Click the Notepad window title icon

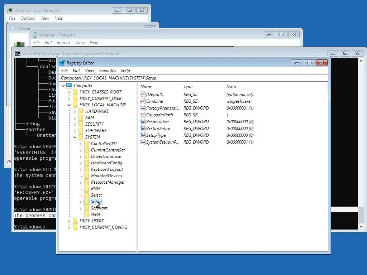coord(34,35)
